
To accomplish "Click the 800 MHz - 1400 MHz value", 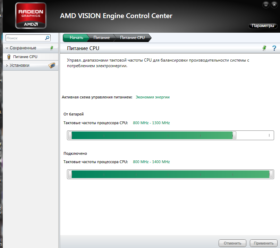I will (x=151, y=162).
